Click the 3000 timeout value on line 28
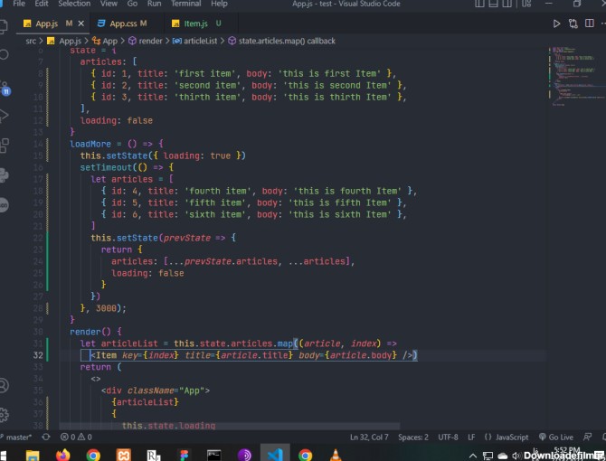This screenshot has height=461, width=606. [106, 308]
